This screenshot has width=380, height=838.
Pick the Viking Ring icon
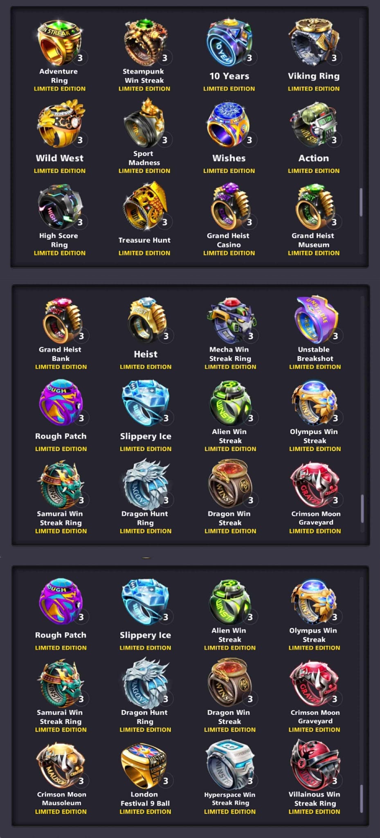(x=314, y=43)
